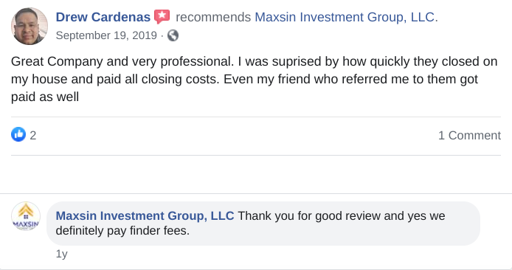Click the reply text definitely pay finder fees

(x=122, y=230)
